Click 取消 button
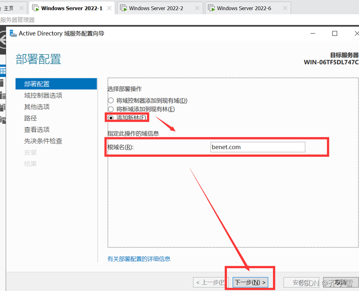 point(341,282)
